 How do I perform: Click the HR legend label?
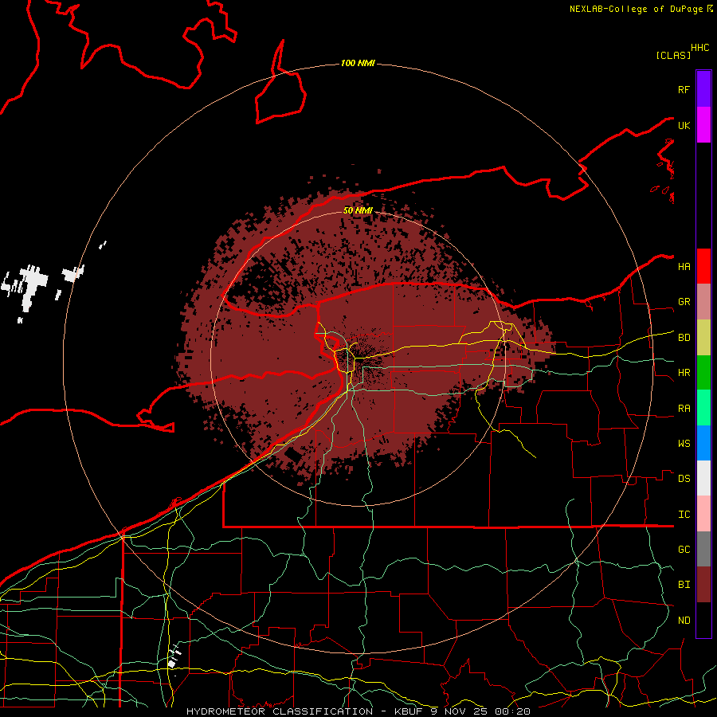684,373
